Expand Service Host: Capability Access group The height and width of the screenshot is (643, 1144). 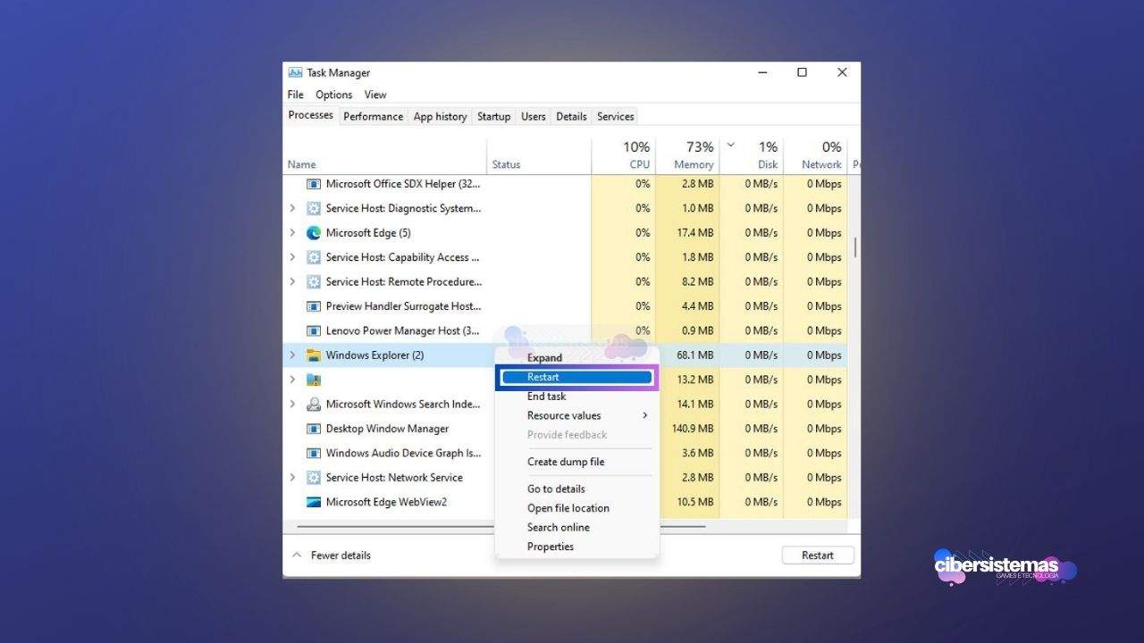pyautogui.click(x=292, y=257)
